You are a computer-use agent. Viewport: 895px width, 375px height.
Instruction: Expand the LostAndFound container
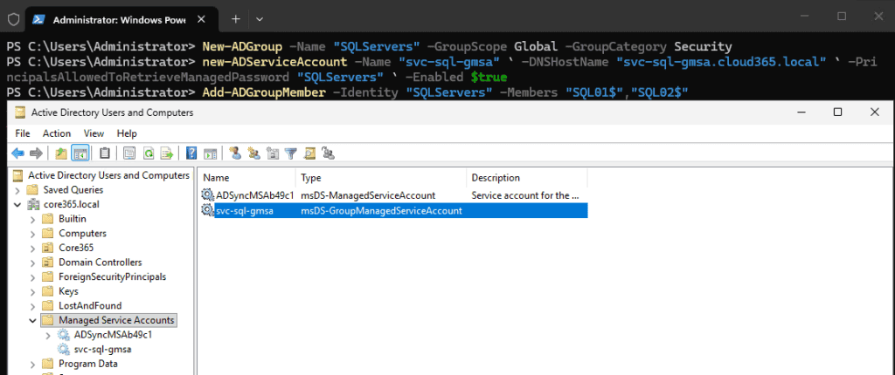point(32,305)
